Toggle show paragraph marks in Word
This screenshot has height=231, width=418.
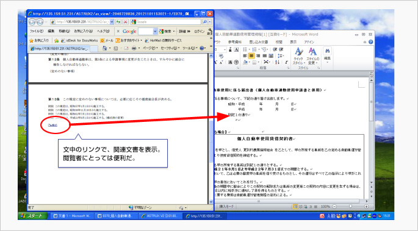(x=286, y=62)
